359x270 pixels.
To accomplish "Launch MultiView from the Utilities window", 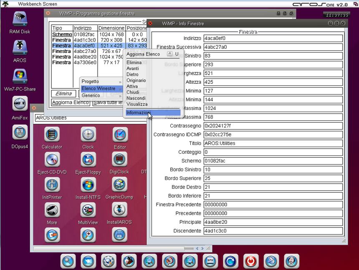I will click(87, 210).
